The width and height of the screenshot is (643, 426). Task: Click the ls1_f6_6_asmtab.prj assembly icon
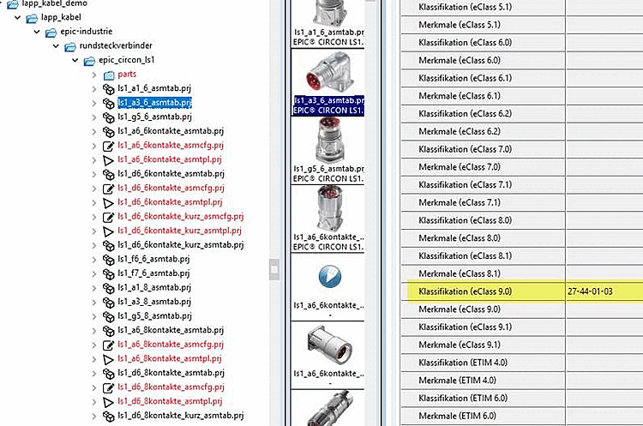[x=108, y=259]
